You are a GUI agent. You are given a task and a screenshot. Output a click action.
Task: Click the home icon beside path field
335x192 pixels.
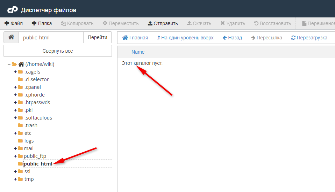(11, 38)
